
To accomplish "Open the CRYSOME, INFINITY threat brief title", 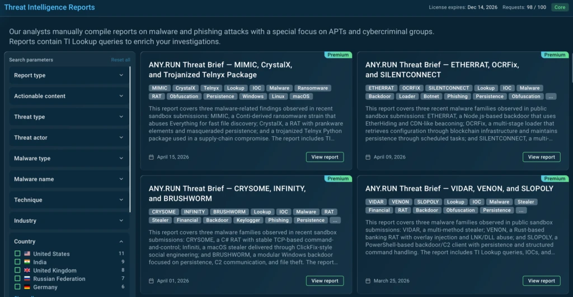I will point(227,194).
